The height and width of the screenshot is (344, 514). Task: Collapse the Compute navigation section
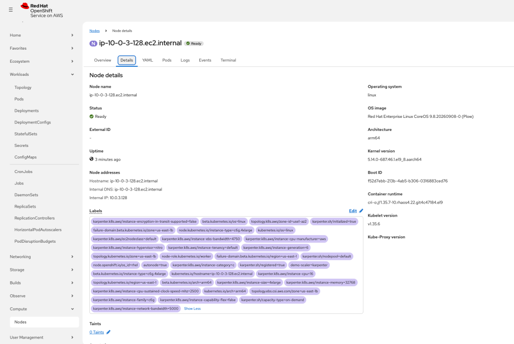[42, 309]
